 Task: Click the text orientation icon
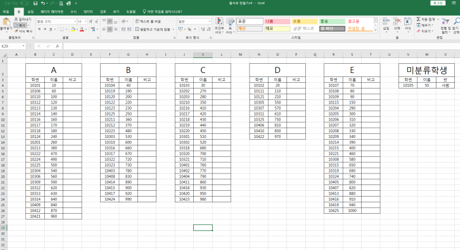pos(124,21)
